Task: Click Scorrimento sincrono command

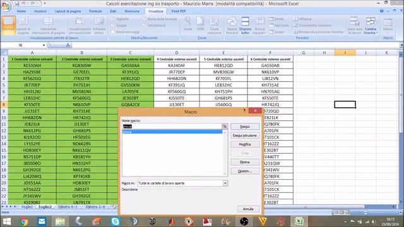Action: coord(312,25)
